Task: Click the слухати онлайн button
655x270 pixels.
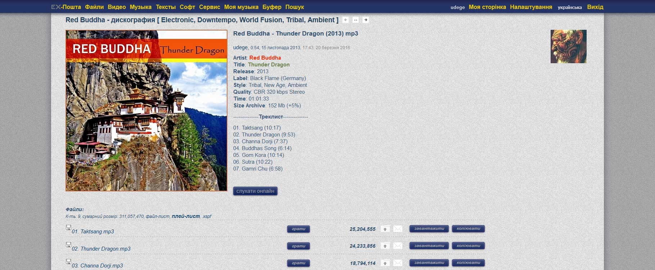Action: tap(255, 191)
